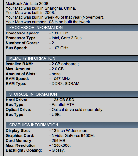
Task: Click the line 'Your Mac was built in 2008.'
Action: pos(30,13)
